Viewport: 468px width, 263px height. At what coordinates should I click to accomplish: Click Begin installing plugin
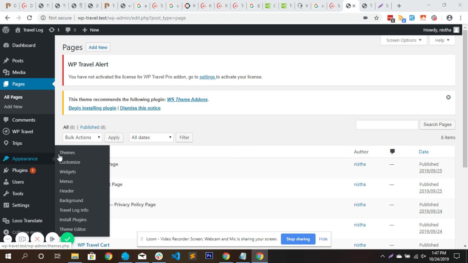pyautogui.click(x=92, y=108)
